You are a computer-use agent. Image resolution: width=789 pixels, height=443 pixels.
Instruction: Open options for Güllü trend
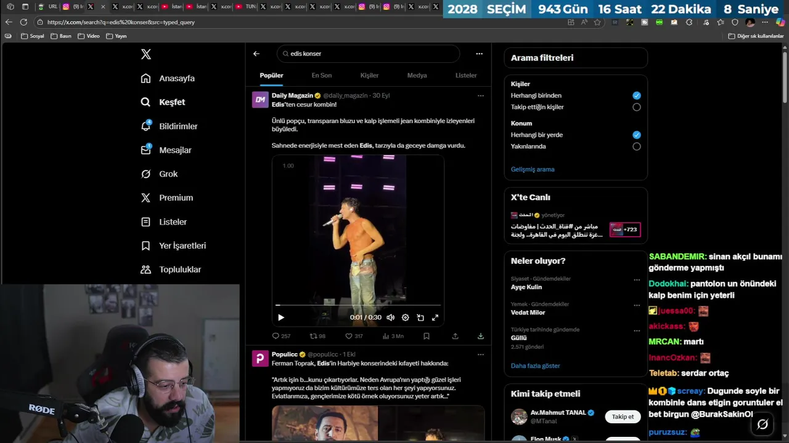(x=637, y=331)
